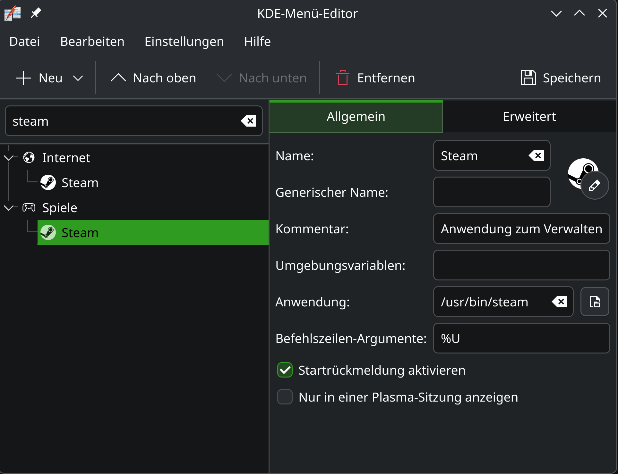Click the Speichern floppy disk icon
Image resolution: width=618 pixels, height=474 pixels.
click(528, 78)
